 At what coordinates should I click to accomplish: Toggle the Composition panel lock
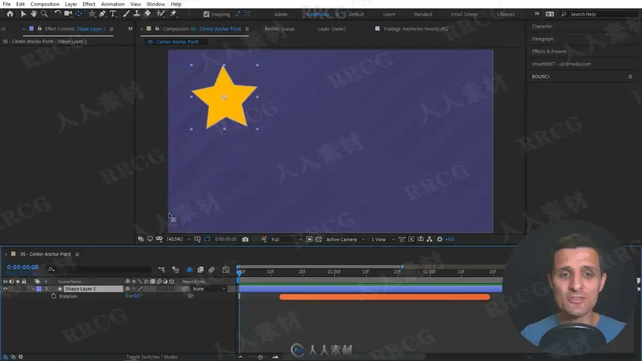click(157, 29)
